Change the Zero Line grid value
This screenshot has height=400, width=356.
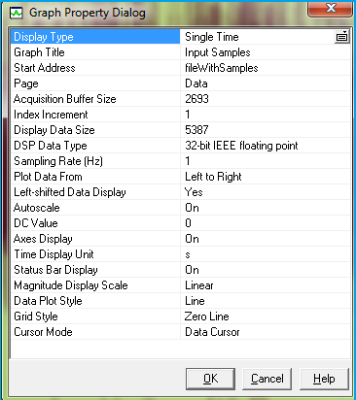coord(207,317)
